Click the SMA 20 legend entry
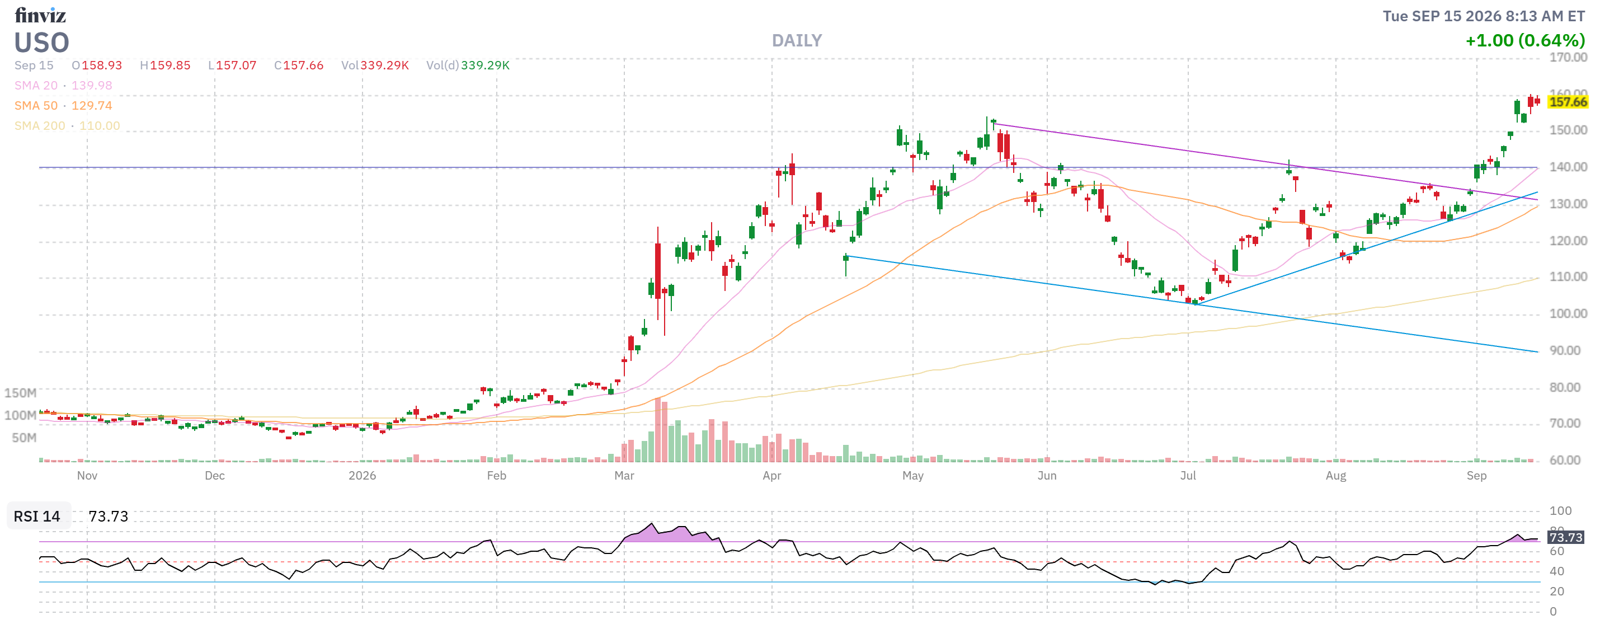1600x629 pixels. [x=63, y=85]
